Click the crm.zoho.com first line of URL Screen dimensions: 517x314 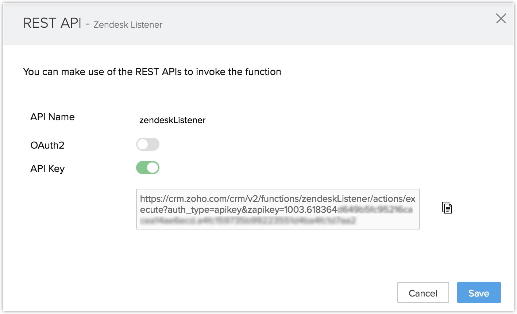pos(277,199)
